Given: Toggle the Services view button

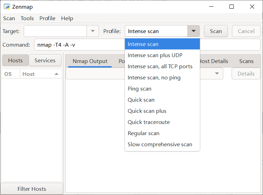Looking at the screenshot, I should (45, 61).
